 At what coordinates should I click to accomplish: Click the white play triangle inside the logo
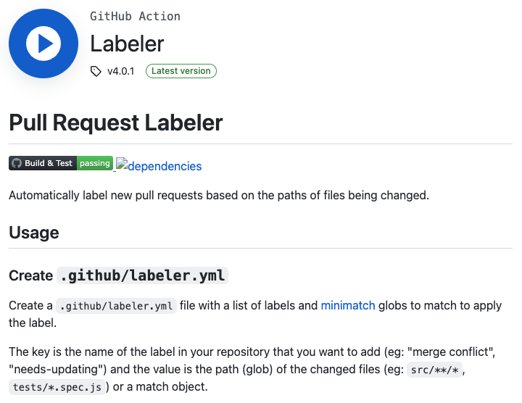45,43
